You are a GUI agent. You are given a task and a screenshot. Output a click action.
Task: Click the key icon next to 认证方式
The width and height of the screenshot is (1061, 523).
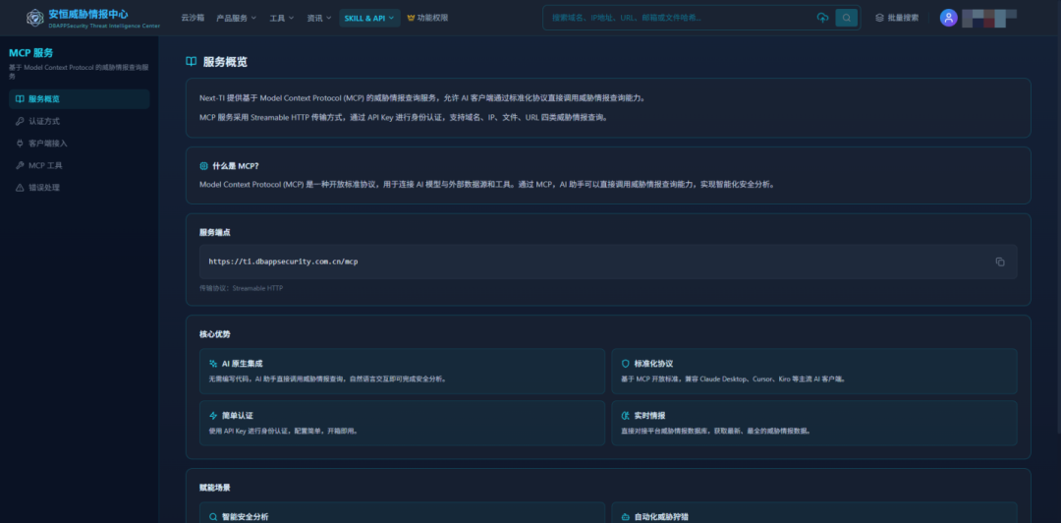(20, 121)
